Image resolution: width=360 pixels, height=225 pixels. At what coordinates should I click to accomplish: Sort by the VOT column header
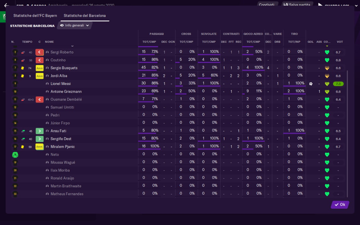[340, 42]
